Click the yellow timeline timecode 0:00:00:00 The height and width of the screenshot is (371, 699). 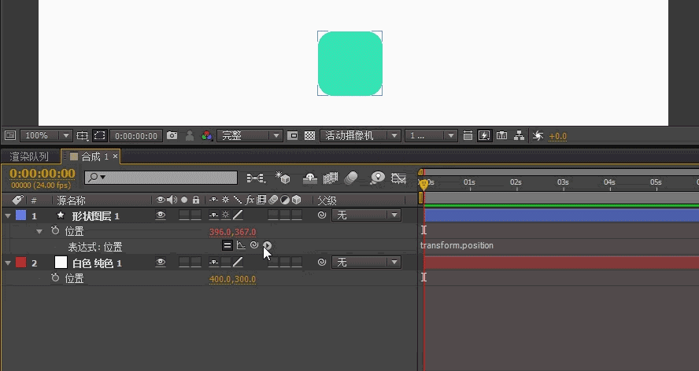43,173
